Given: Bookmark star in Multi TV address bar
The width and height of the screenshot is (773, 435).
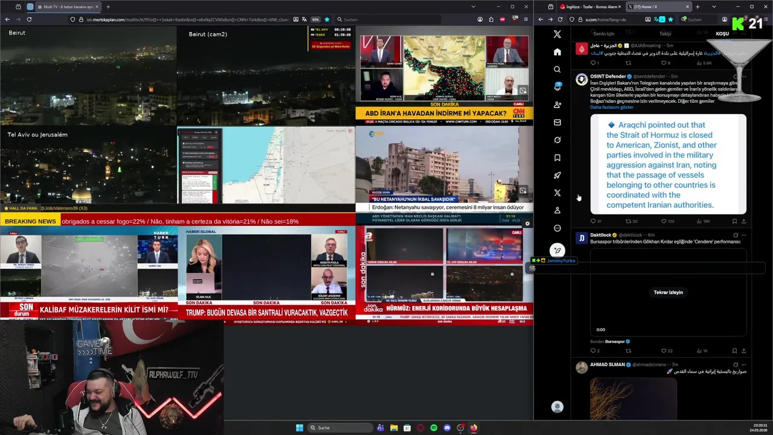Looking at the screenshot, I should [327, 19].
